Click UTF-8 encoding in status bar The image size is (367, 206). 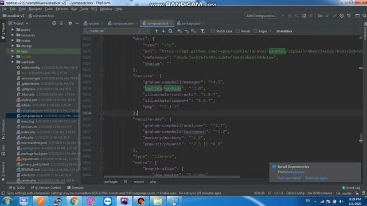click(279, 193)
